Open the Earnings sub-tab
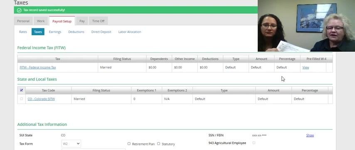The width and height of the screenshot is (355, 150). [x=55, y=32]
